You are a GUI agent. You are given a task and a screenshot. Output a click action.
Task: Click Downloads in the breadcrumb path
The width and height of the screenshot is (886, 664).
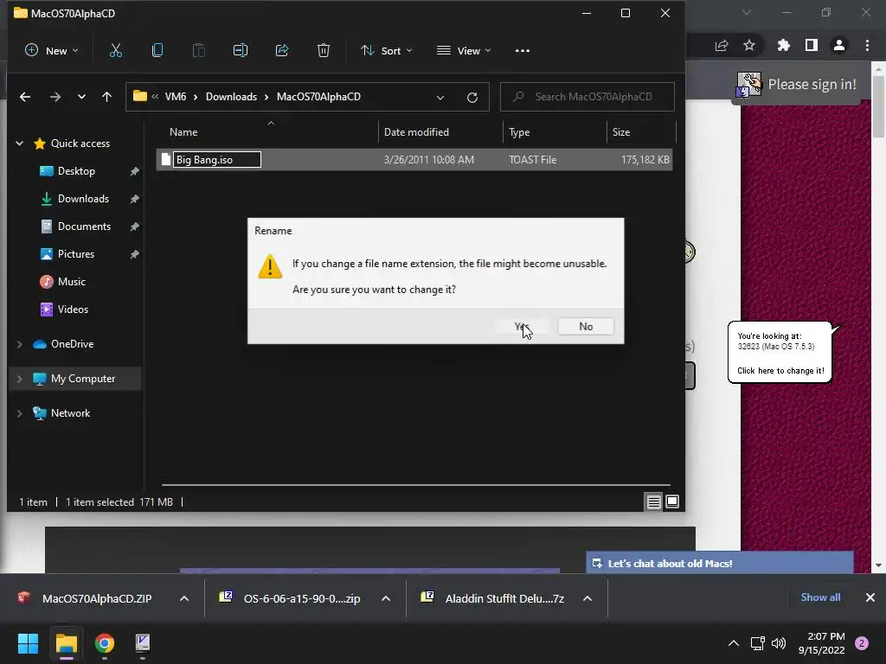click(x=231, y=97)
